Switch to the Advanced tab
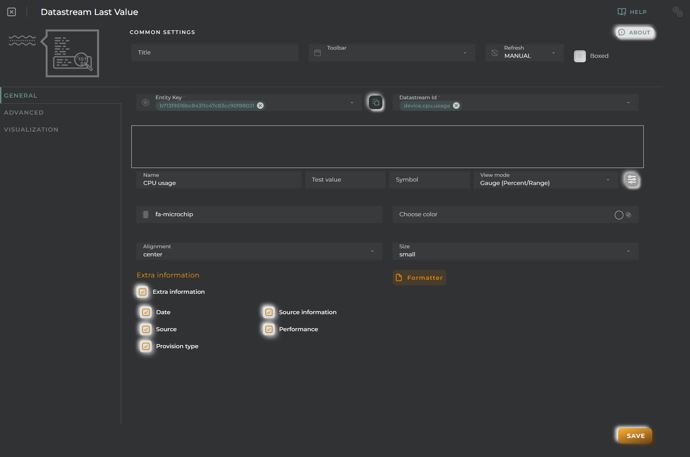The height and width of the screenshot is (457, 690). [61, 113]
